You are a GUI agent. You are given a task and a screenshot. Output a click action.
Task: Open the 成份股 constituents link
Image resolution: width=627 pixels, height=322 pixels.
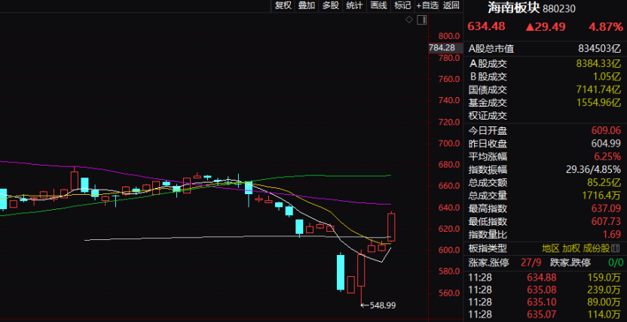(597, 248)
